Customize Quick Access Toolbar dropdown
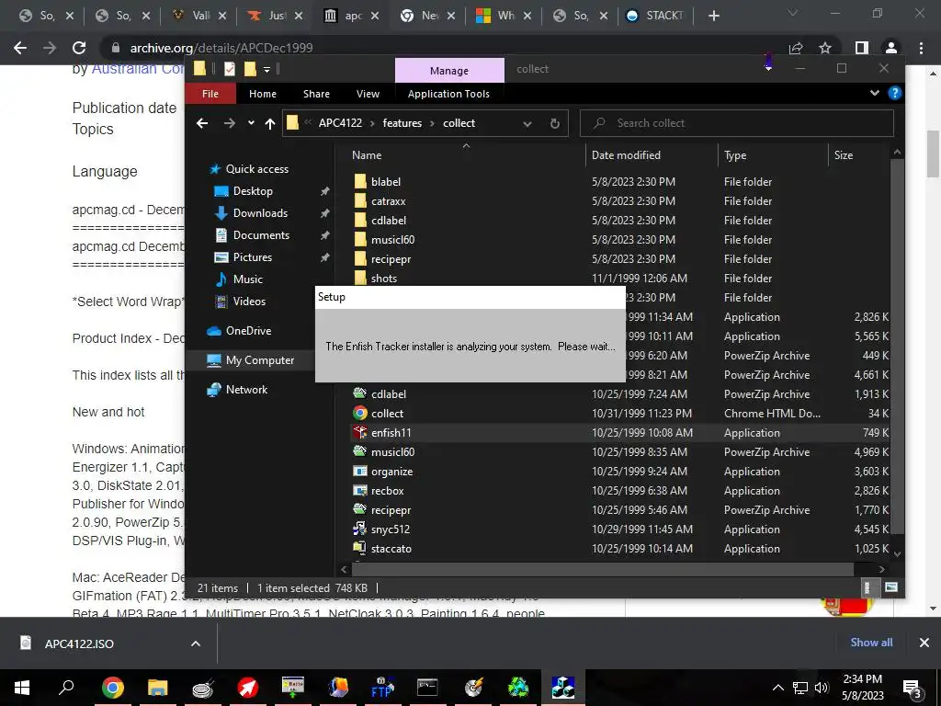Image resolution: width=941 pixels, height=706 pixels. (x=267, y=70)
